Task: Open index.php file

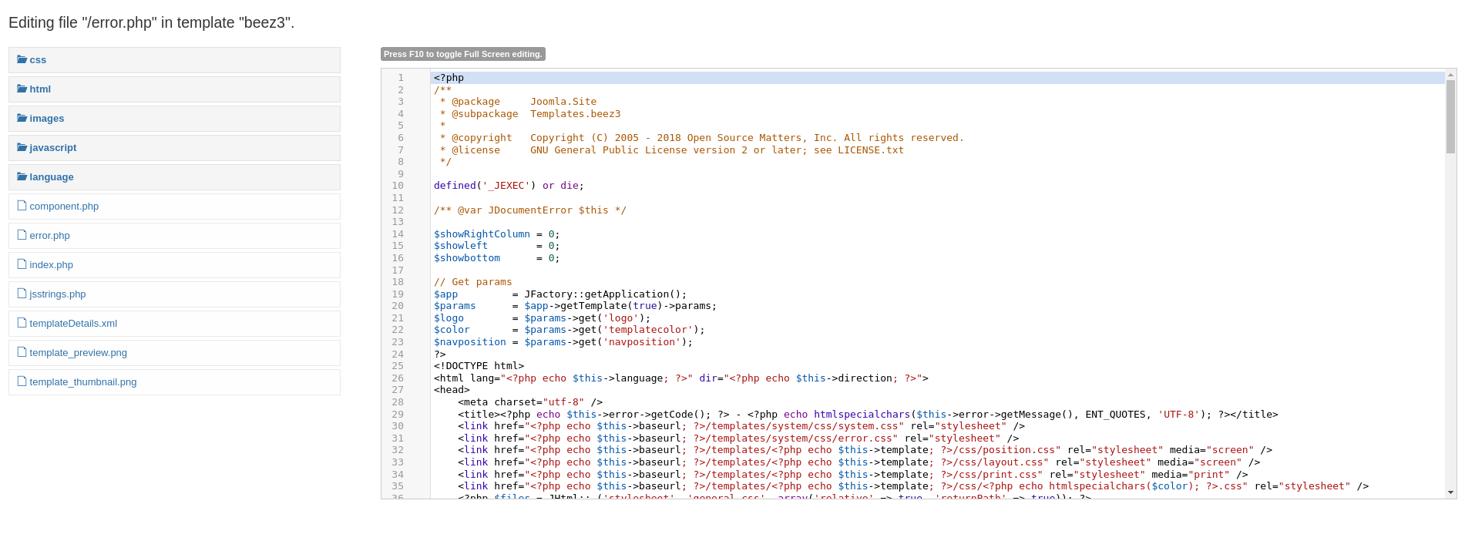Action: pyautogui.click(x=174, y=265)
